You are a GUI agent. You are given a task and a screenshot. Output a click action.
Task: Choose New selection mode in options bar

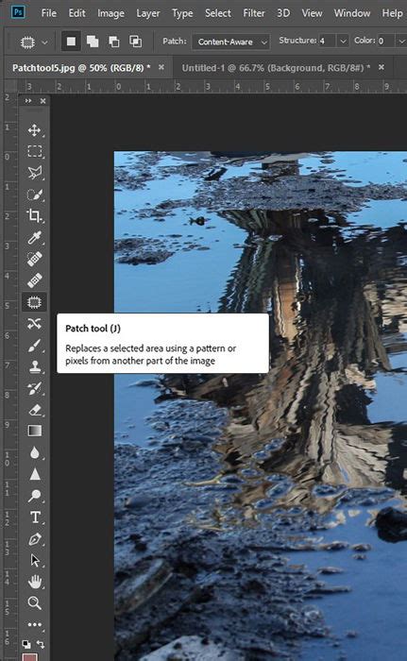(71, 42)
